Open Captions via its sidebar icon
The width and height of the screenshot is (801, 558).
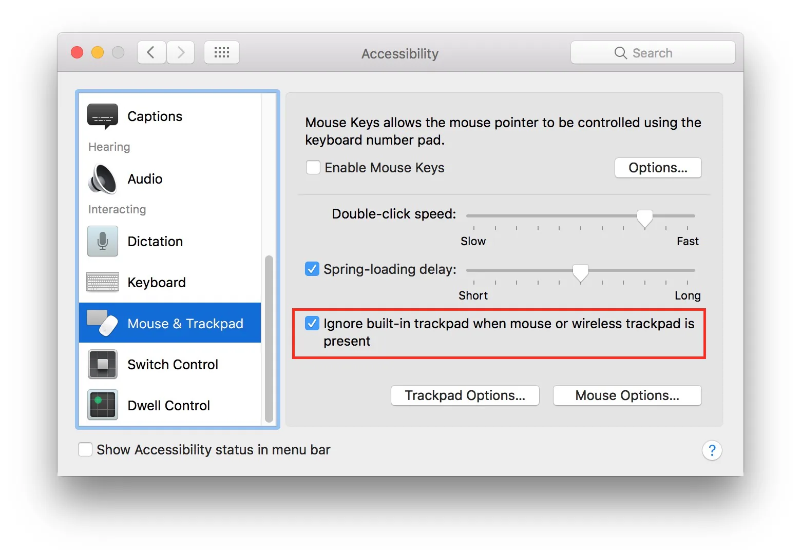pos(103,116)
